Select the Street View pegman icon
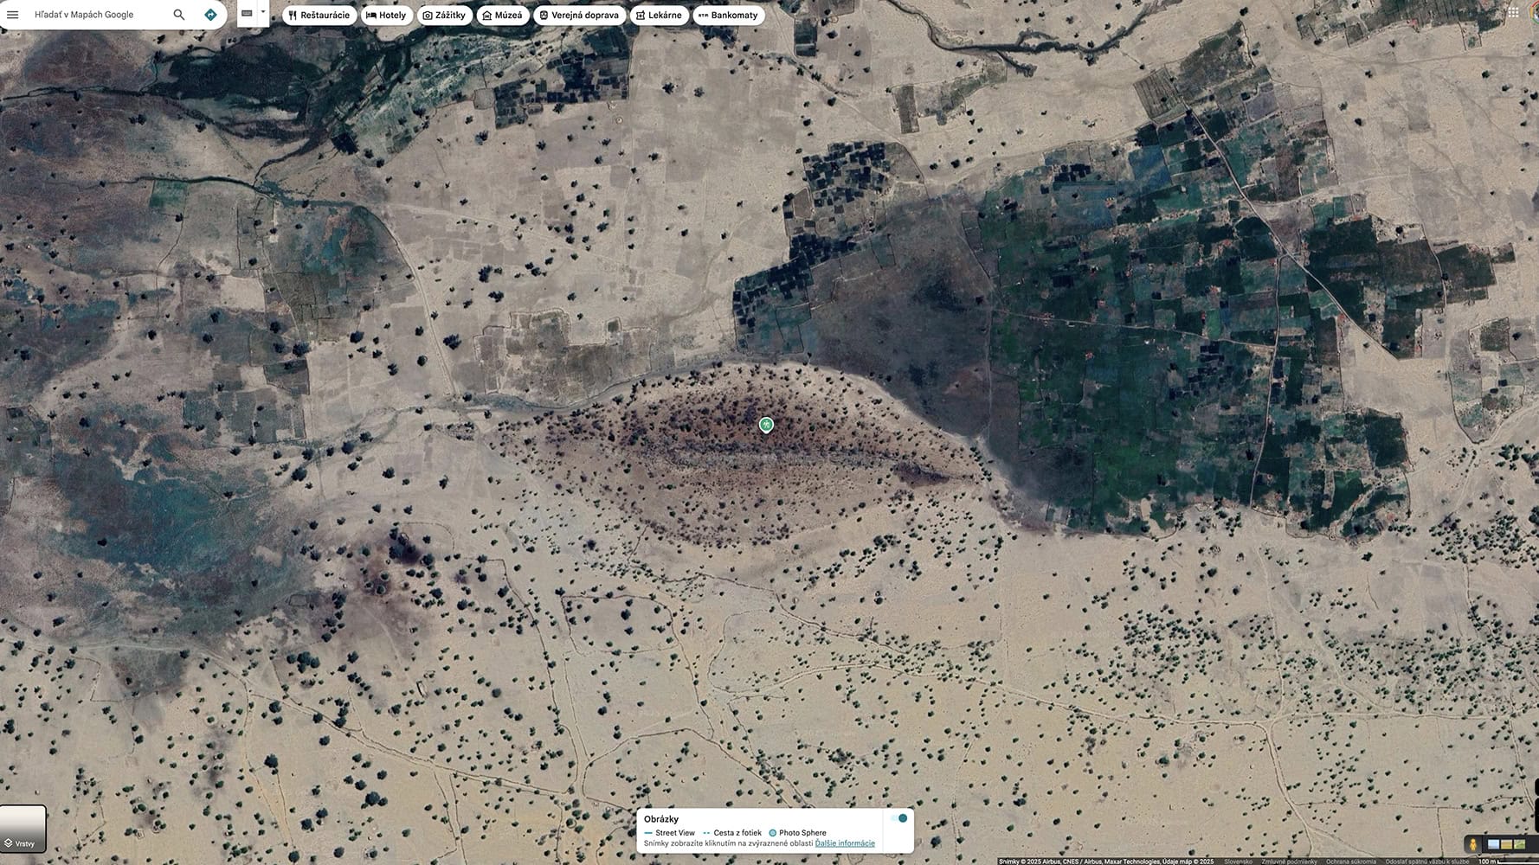 click(x=1472, y=844)
